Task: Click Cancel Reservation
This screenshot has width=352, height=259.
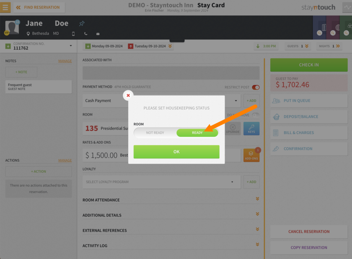Action: point(309,232)
